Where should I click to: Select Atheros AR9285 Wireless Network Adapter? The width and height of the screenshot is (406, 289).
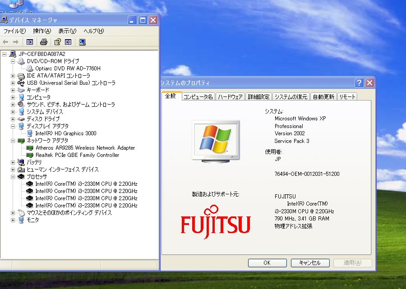[85, 148]
